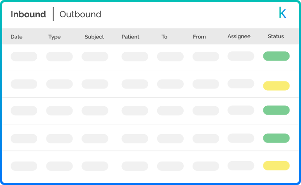Image resolution: width=301 pixels, height=185 pixels.
Task: Sort by the Type column header
Action: pyautogui.click(x=54, y=37)
